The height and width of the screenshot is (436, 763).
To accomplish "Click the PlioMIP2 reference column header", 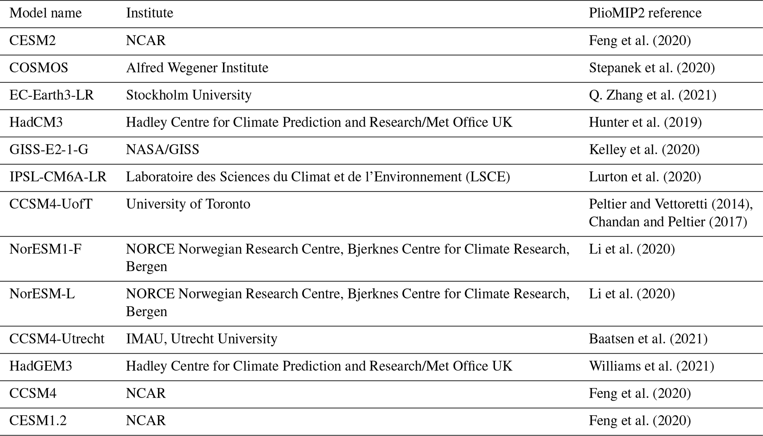I will tap(645, 13).
